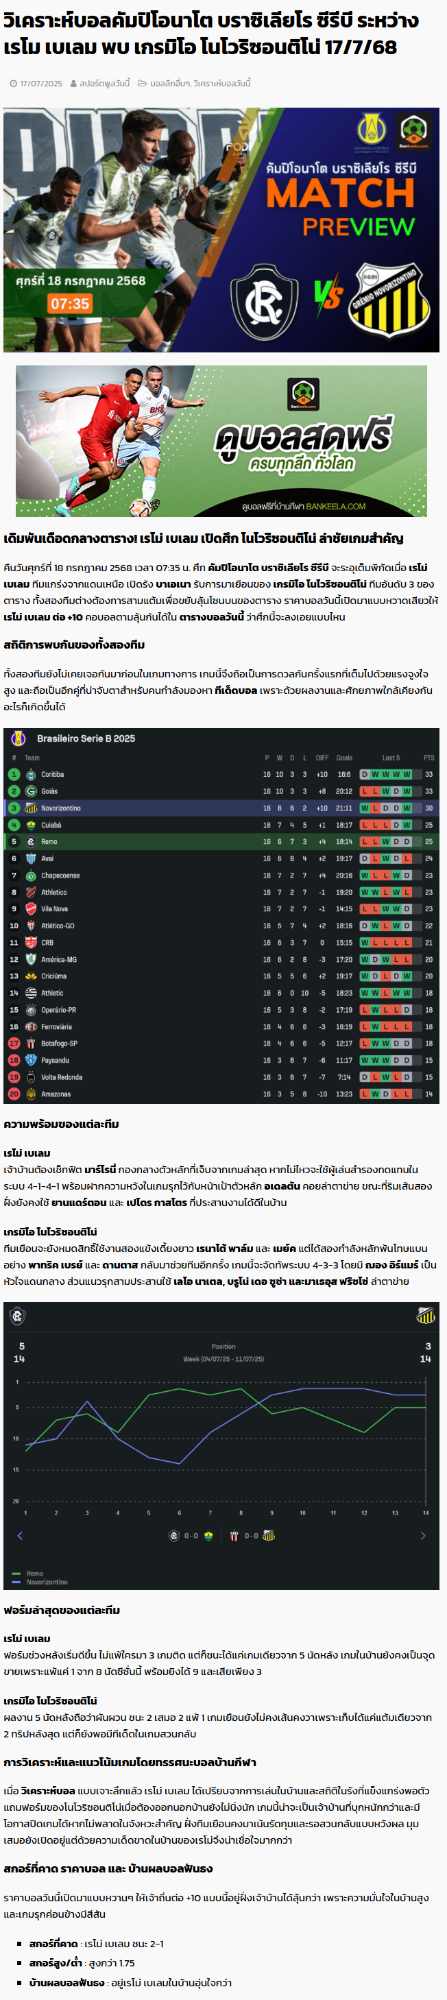Open the สปอร์ตพูลวันนี้ author link
Screen dimensions: 447x2000
pos(105,84)
